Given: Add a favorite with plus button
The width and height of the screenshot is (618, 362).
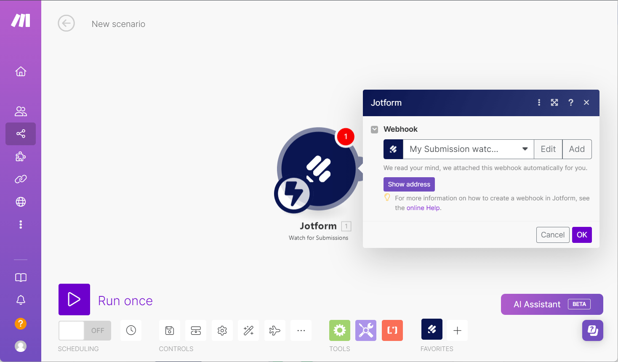Looking at the screenshot, I should [457, 330].
